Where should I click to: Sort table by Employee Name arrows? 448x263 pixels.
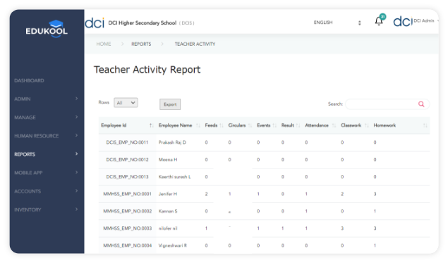[x=198, y=126]
